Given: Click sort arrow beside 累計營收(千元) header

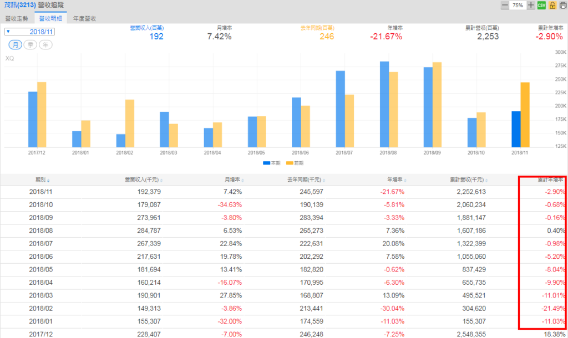Looking at the screenshot, I should [486, 180].
